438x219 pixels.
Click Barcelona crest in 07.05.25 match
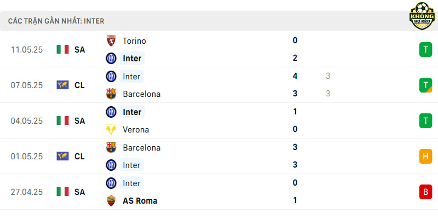[111, 94]
